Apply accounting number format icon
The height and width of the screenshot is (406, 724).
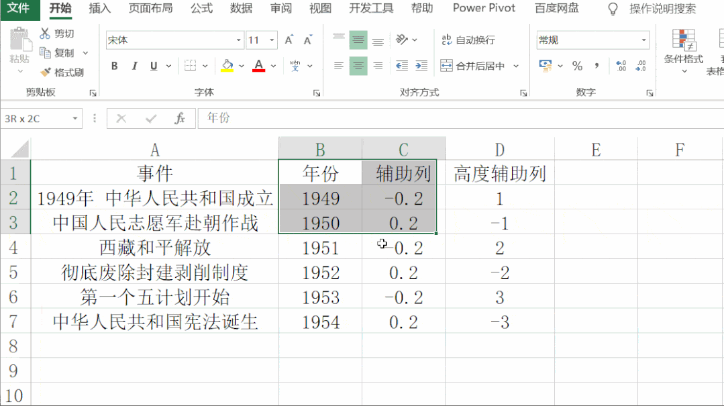click(546, 66)
